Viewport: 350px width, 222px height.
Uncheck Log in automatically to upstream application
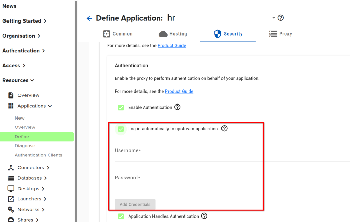(121, 129)
